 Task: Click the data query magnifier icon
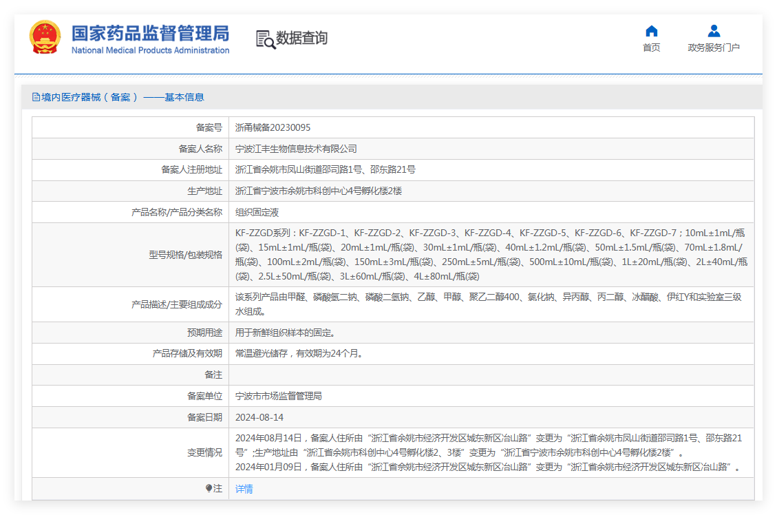pyautogui.click(x=265, y=40)
